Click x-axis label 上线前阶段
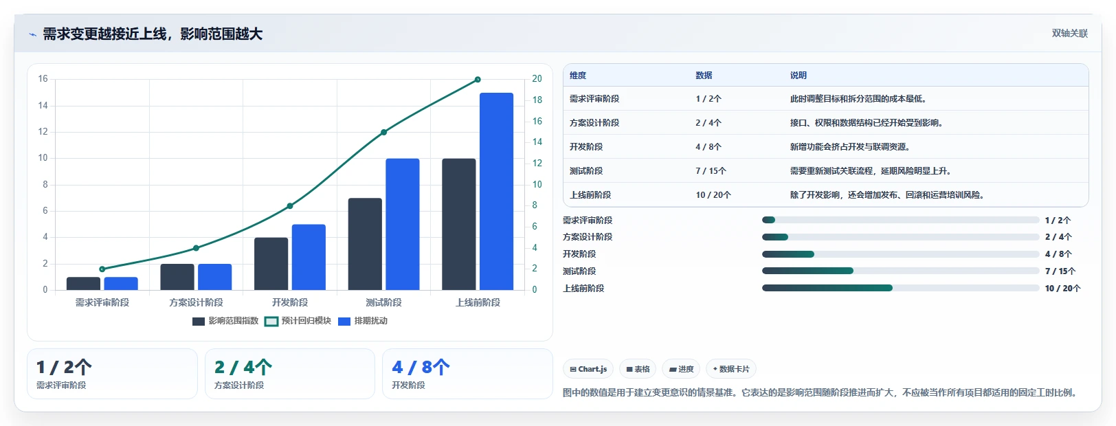The height and width of the screenshot is (426, 1116). click(478, 302)
